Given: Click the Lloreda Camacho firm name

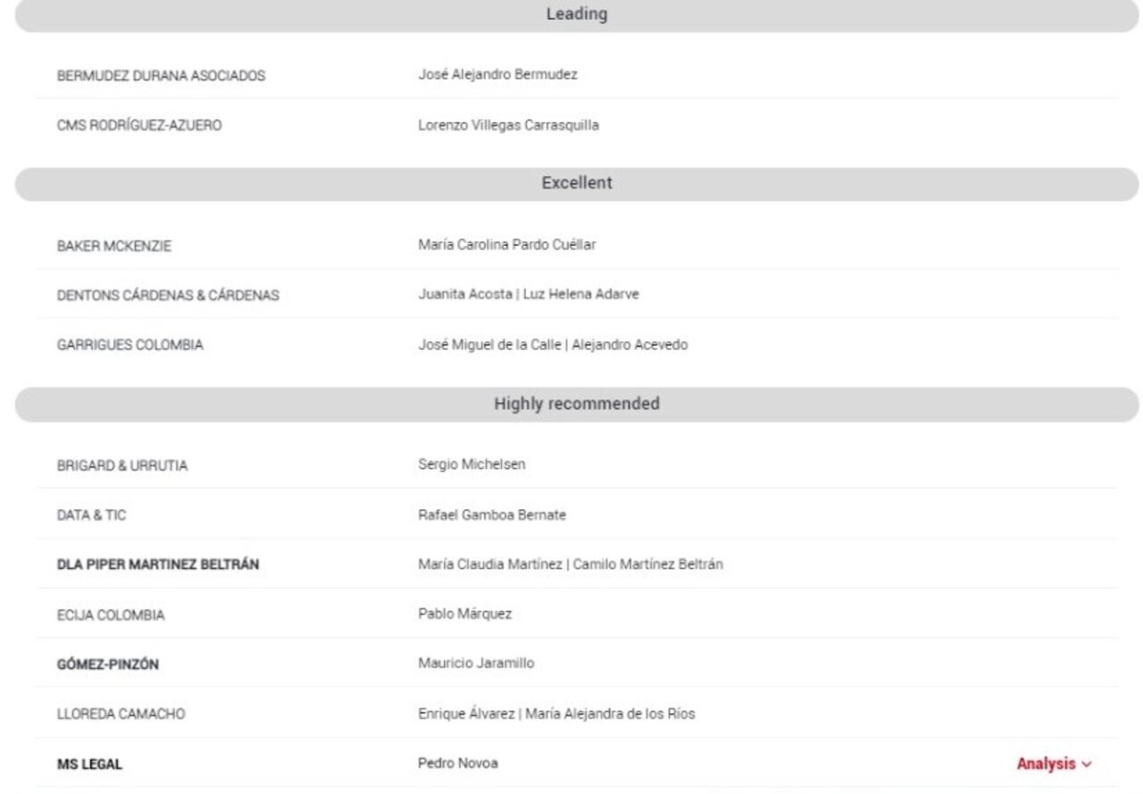Looking at the screenshot, I should point(121,714).
